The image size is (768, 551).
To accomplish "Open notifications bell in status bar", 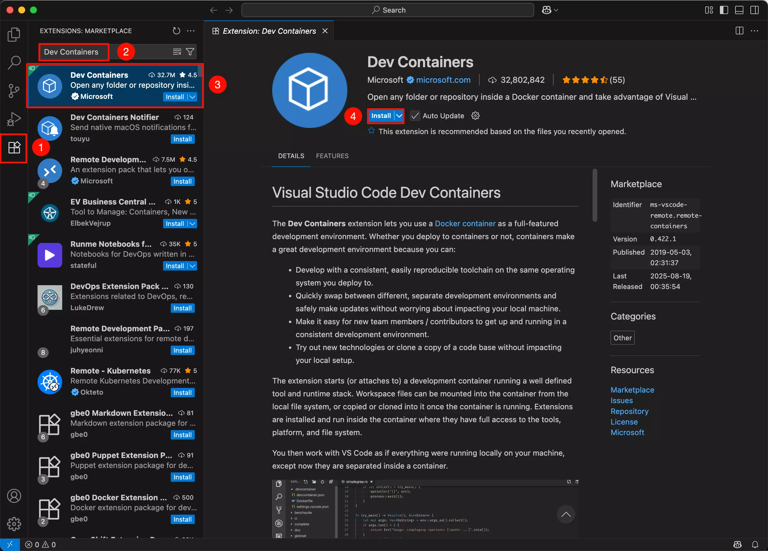I will point(755,544).
